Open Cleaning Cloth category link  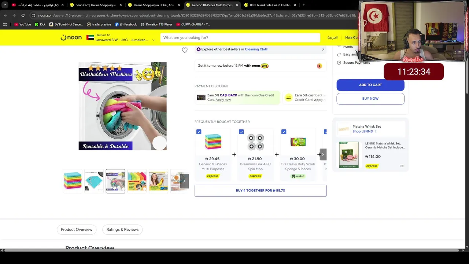256,49
